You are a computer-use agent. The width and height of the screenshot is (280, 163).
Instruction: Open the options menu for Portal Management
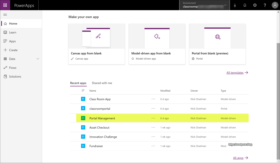click(153, 118)
